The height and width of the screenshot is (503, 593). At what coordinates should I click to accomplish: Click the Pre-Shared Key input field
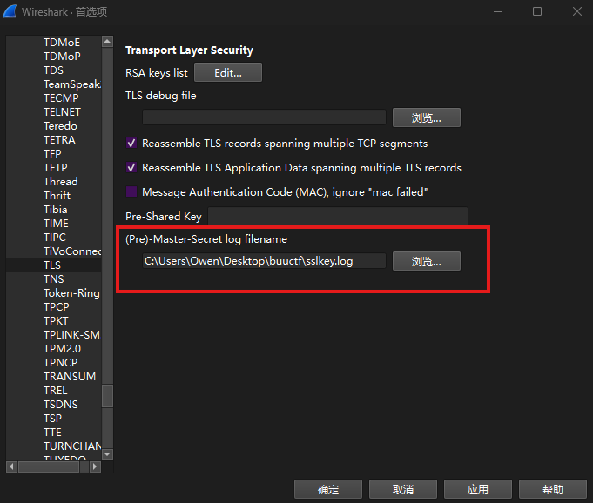338,216
